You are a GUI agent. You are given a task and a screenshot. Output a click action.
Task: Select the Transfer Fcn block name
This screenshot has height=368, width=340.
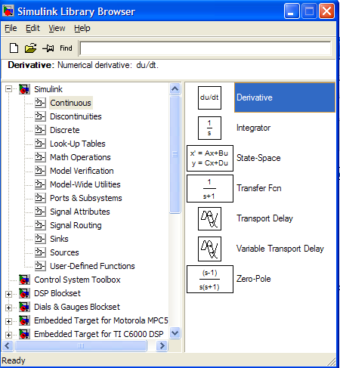tap(259, 188)
